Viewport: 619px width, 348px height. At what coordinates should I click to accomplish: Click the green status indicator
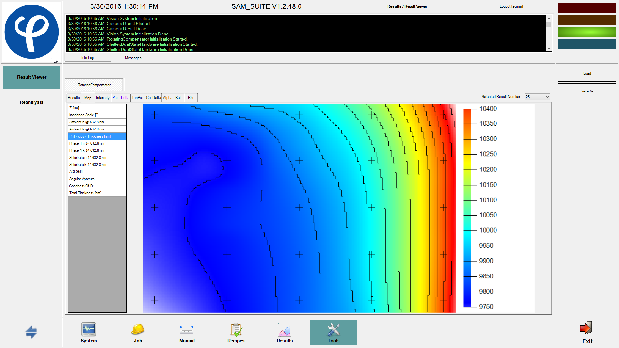point(587,32)
